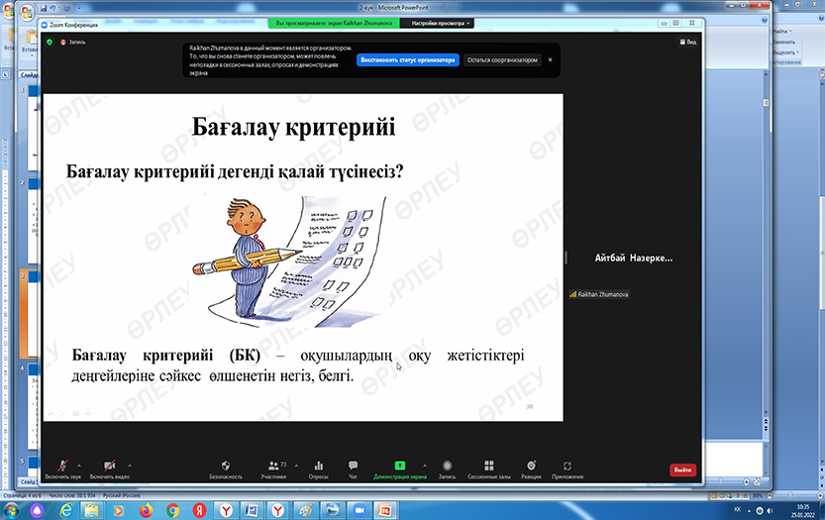Open the Вид view menu
The image size is (825, 520).
point(689,43)
